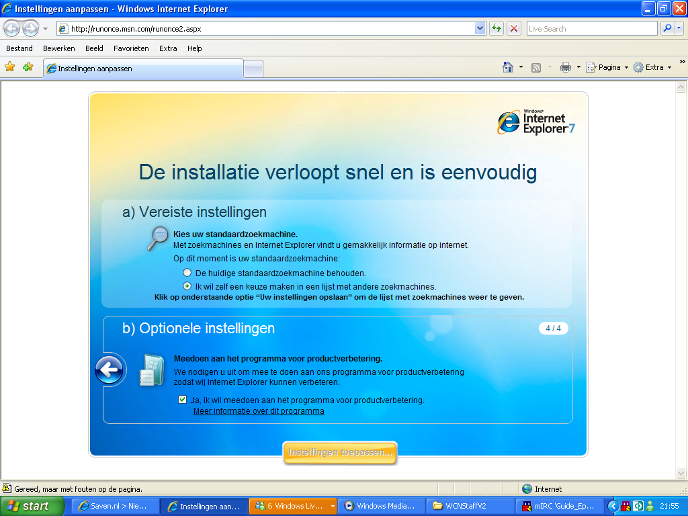This screenshot has width=688, height=516.
Task: Click the Internet Explorer 7 logo
Action: (535, 122)
